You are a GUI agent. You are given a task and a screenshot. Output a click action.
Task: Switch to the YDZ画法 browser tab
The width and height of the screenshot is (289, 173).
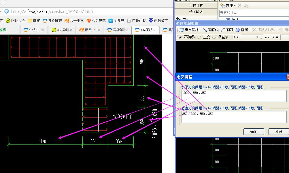click(x=145, y=30)
